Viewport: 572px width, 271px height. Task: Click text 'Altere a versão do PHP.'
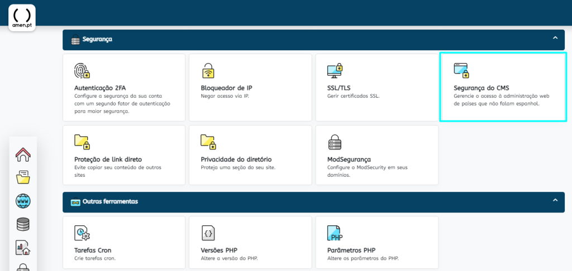(x=229, y=258)
